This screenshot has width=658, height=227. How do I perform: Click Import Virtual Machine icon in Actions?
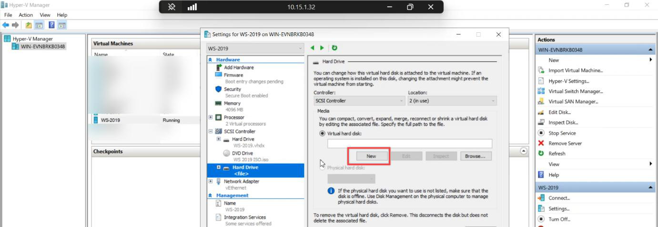(541, 70)
